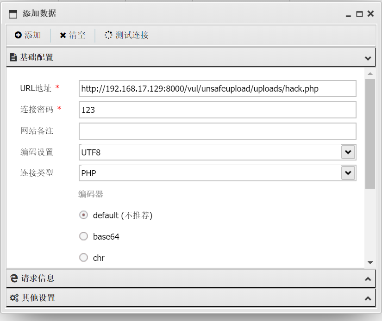Open the 连接类型 PHP dropdown
The image size is (382, 321).
[x=348, y=173]
